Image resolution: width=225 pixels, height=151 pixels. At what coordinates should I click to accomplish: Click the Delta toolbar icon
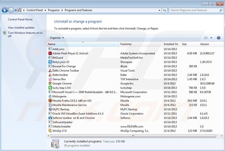point(50,75)
